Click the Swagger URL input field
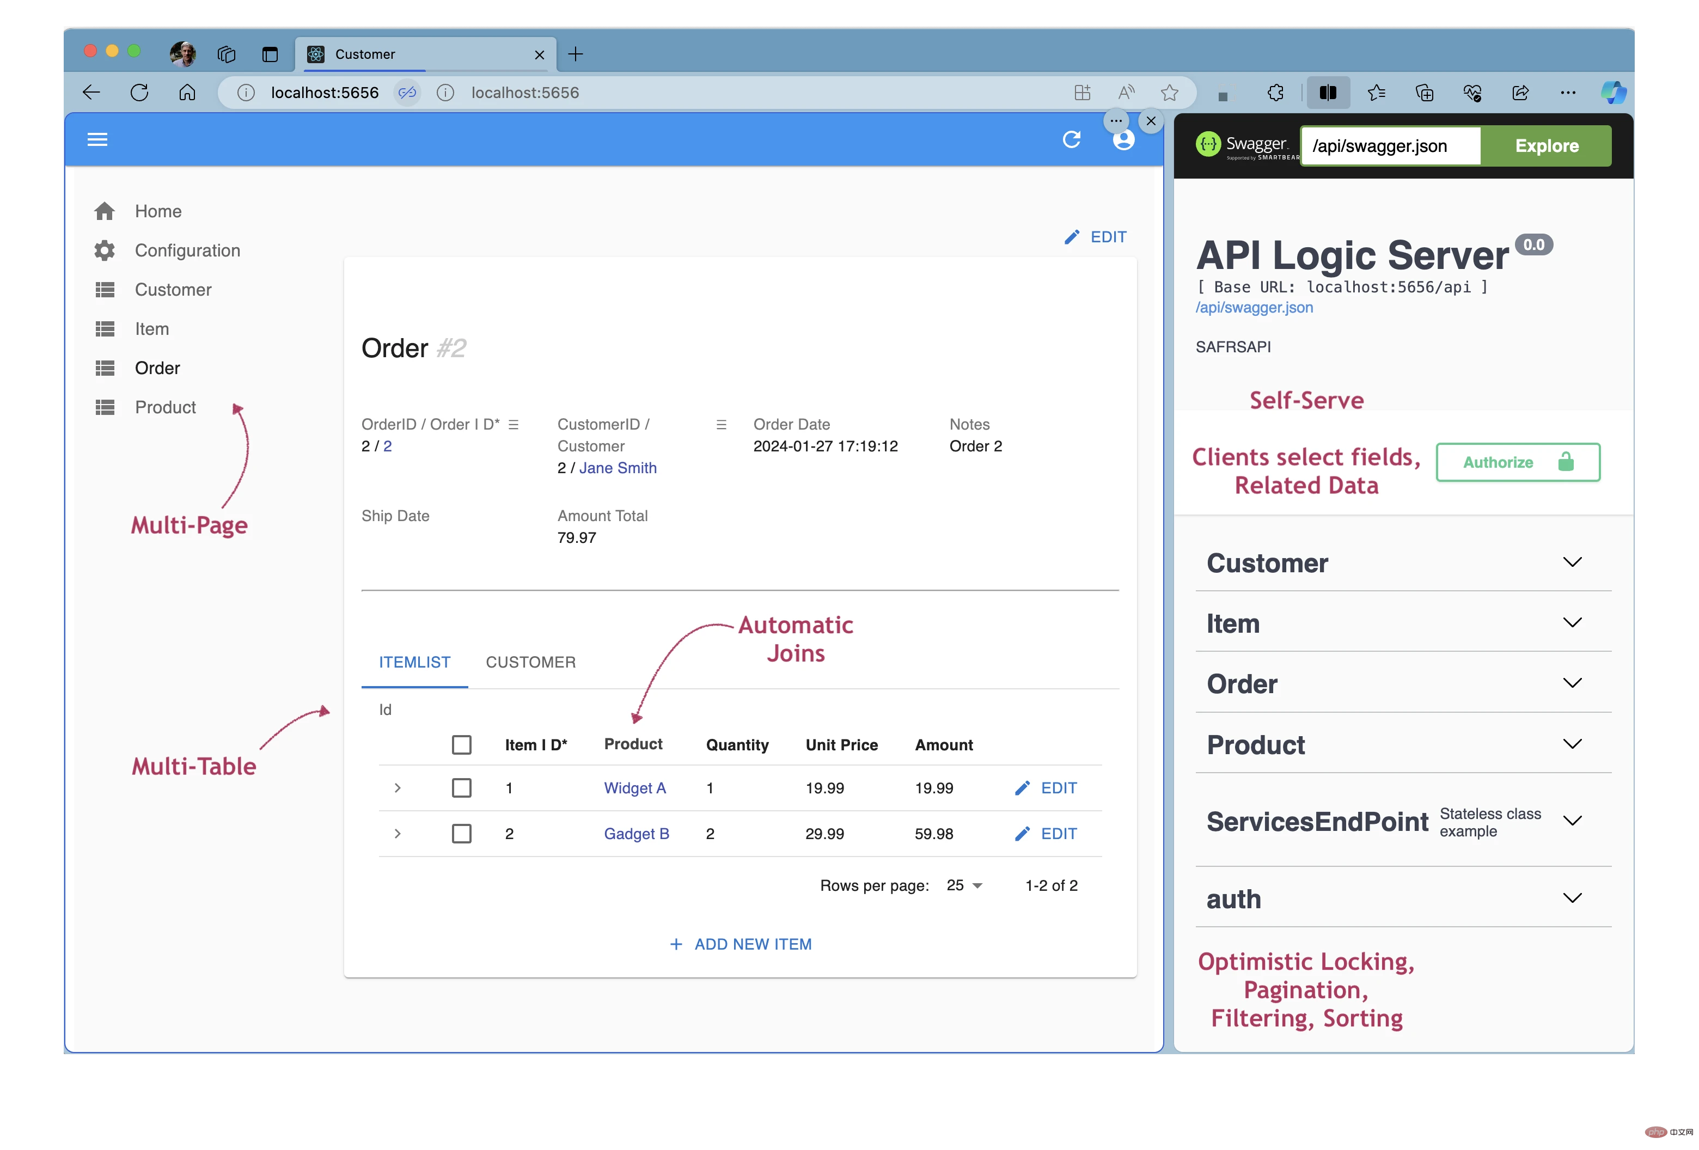 [x=1390, y=145]
